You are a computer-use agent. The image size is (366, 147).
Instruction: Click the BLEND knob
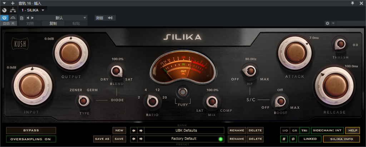117,71
